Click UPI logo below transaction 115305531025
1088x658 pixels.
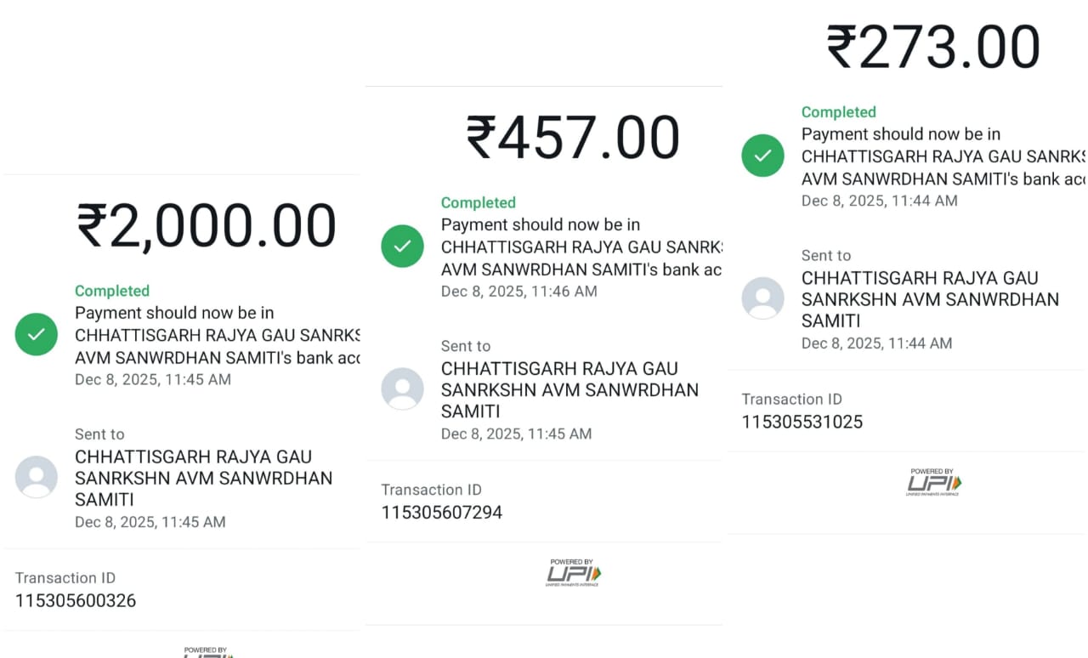[x=933, y=482]
